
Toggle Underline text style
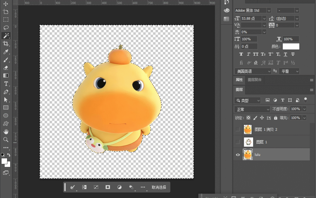(285, 54)
